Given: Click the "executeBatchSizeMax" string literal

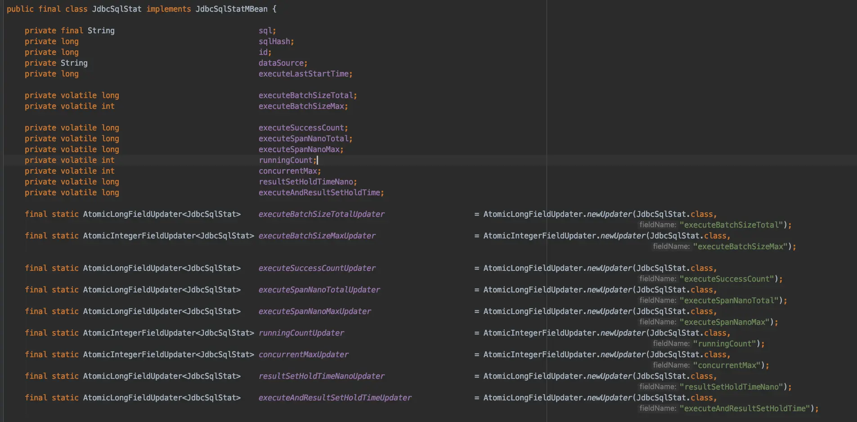Looking at the screenshot, I should [740, 247].
